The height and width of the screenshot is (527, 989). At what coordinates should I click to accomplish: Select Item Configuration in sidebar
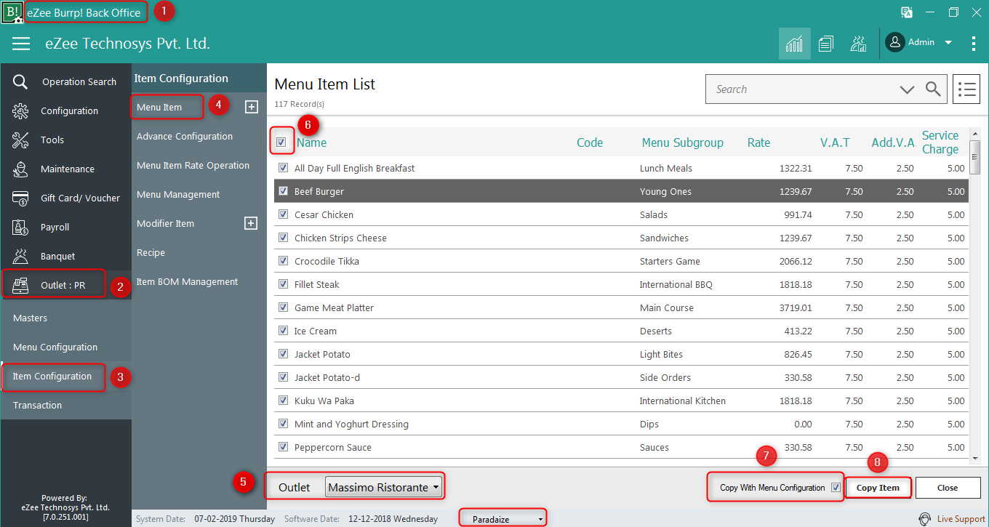point(52,376)
